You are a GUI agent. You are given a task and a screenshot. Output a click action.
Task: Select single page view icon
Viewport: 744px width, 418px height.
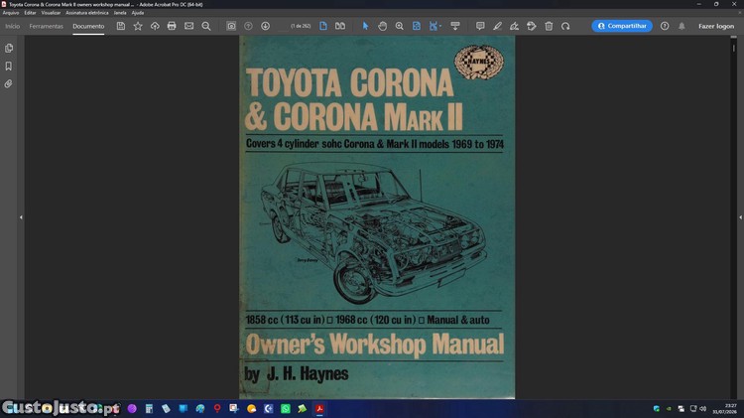[323, 26]
